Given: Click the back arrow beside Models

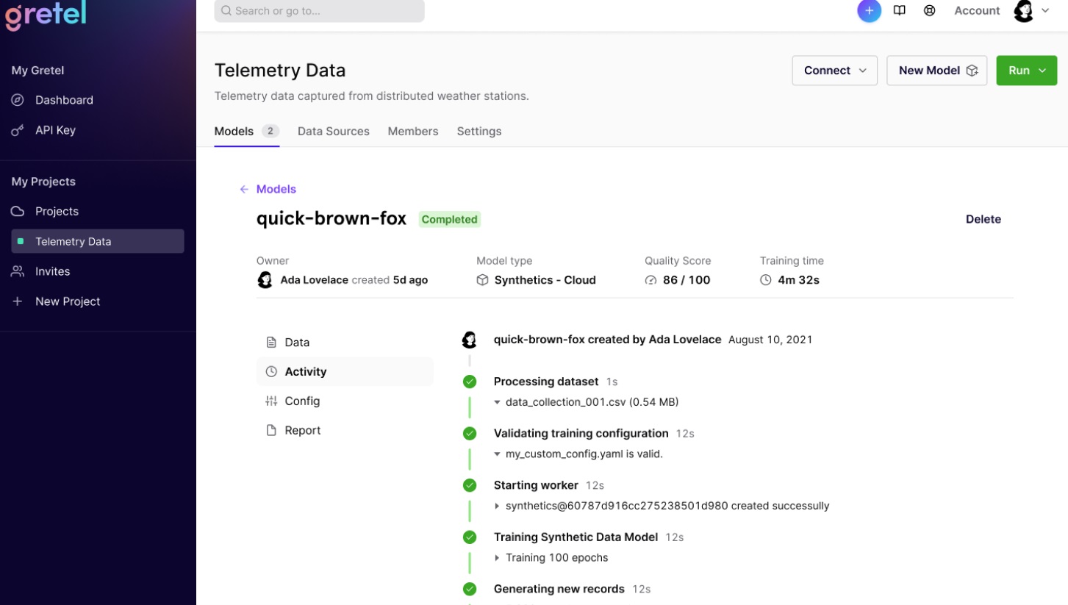Looking at the screenshot, I should (244, 190).
